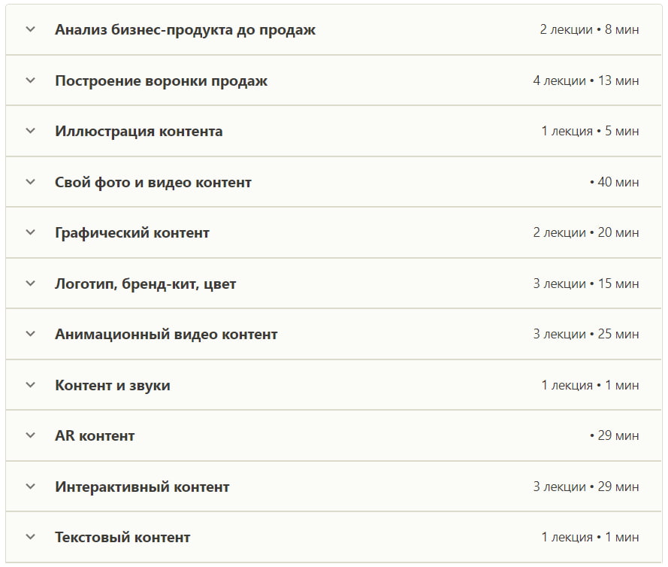The width and height of the screenshot is (668, 567).
Task: Click chevron for Анимационный видео контент
Action: point(30,335)
